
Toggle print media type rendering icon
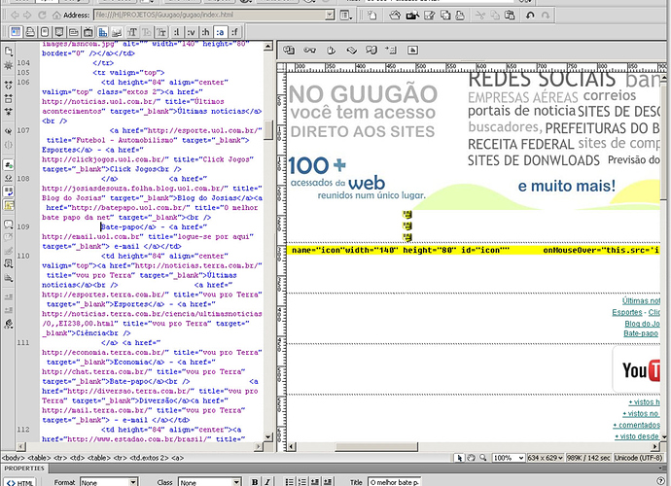click(30, 32)
